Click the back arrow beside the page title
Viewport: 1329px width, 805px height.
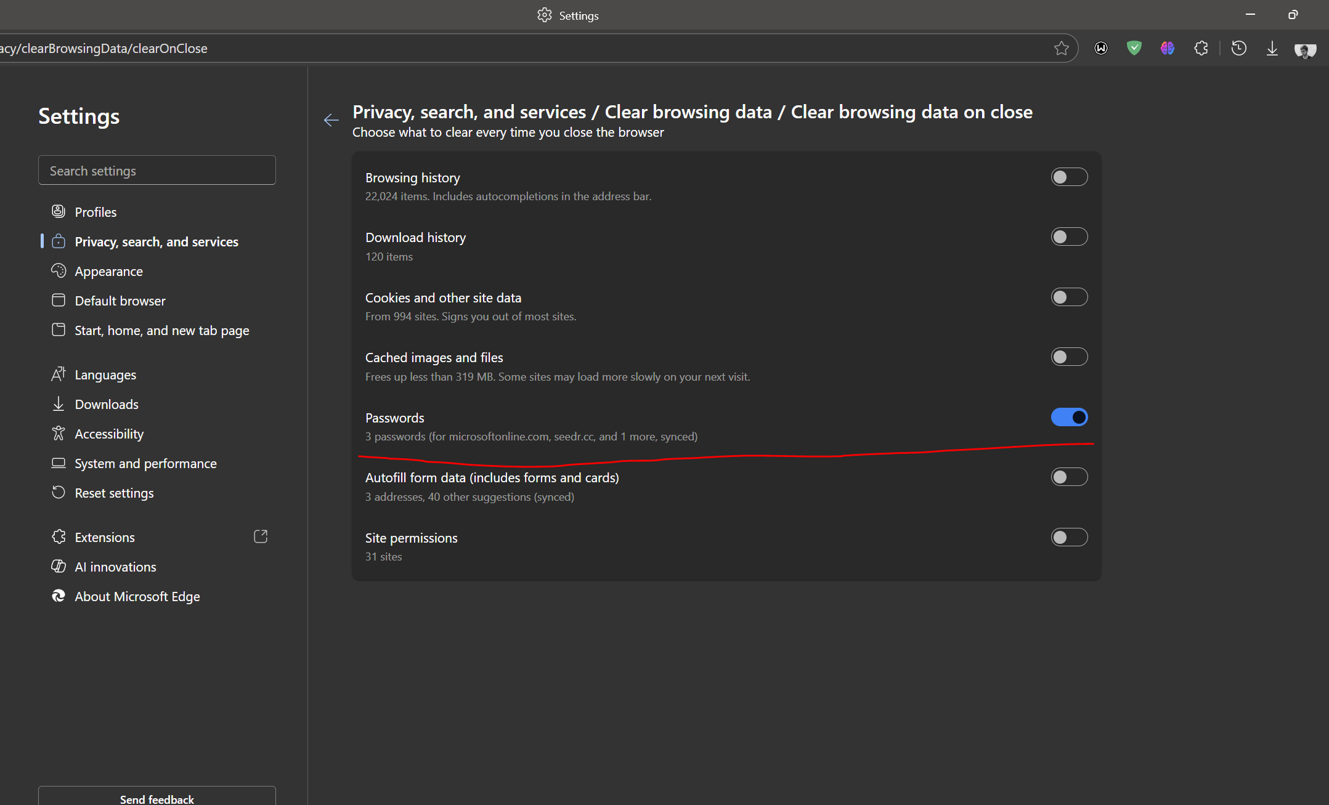click(x=331, y=120)
